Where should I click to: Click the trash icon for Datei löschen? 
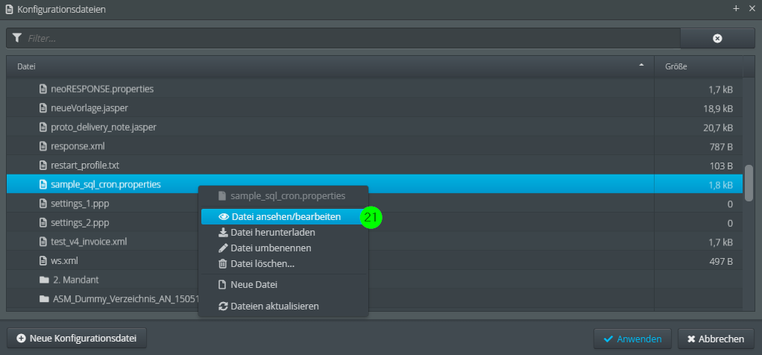pyautogui.click(x=222, y=264)
